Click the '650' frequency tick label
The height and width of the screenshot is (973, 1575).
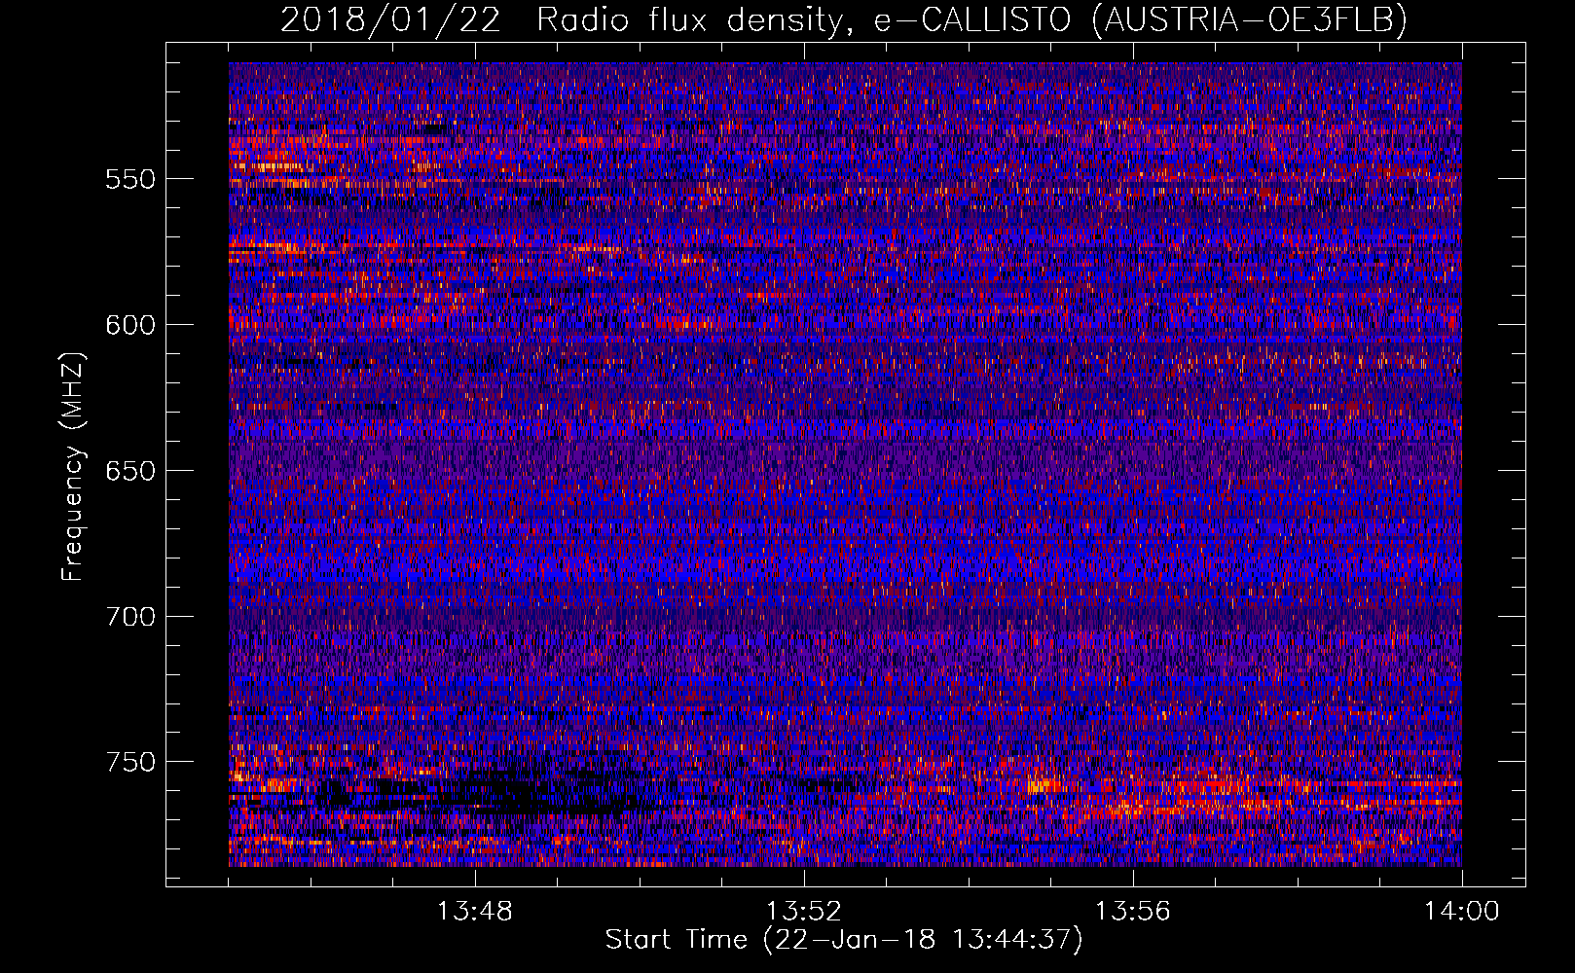click(130, 471)
